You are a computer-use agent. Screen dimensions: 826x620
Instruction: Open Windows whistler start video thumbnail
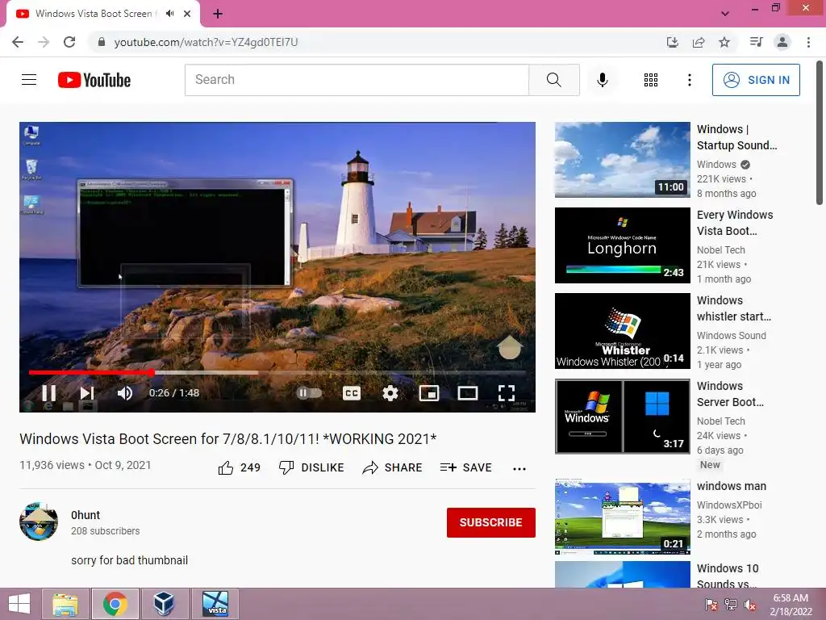tap(622, 330)
